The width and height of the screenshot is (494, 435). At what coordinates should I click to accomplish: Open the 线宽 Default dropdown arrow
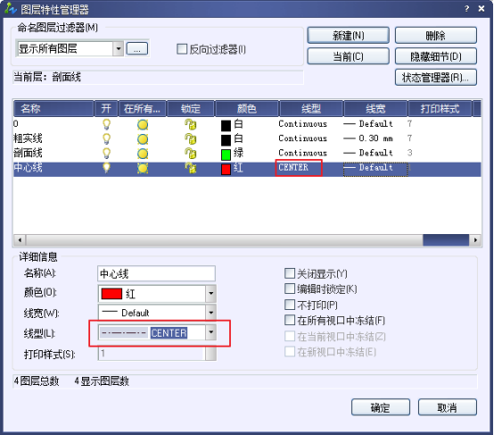coord(210,313)
